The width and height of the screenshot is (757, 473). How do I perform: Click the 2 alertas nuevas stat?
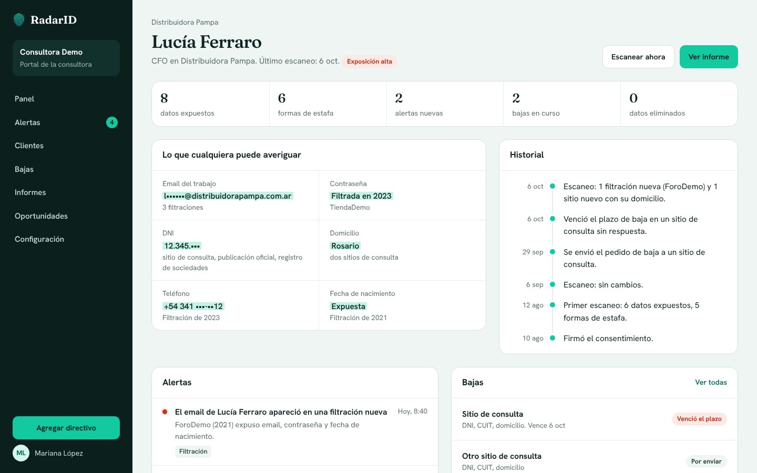click(445, 104)
